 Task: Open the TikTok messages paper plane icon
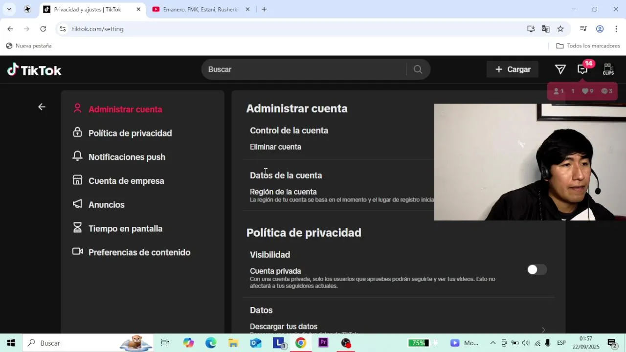(x=560, y=69)
